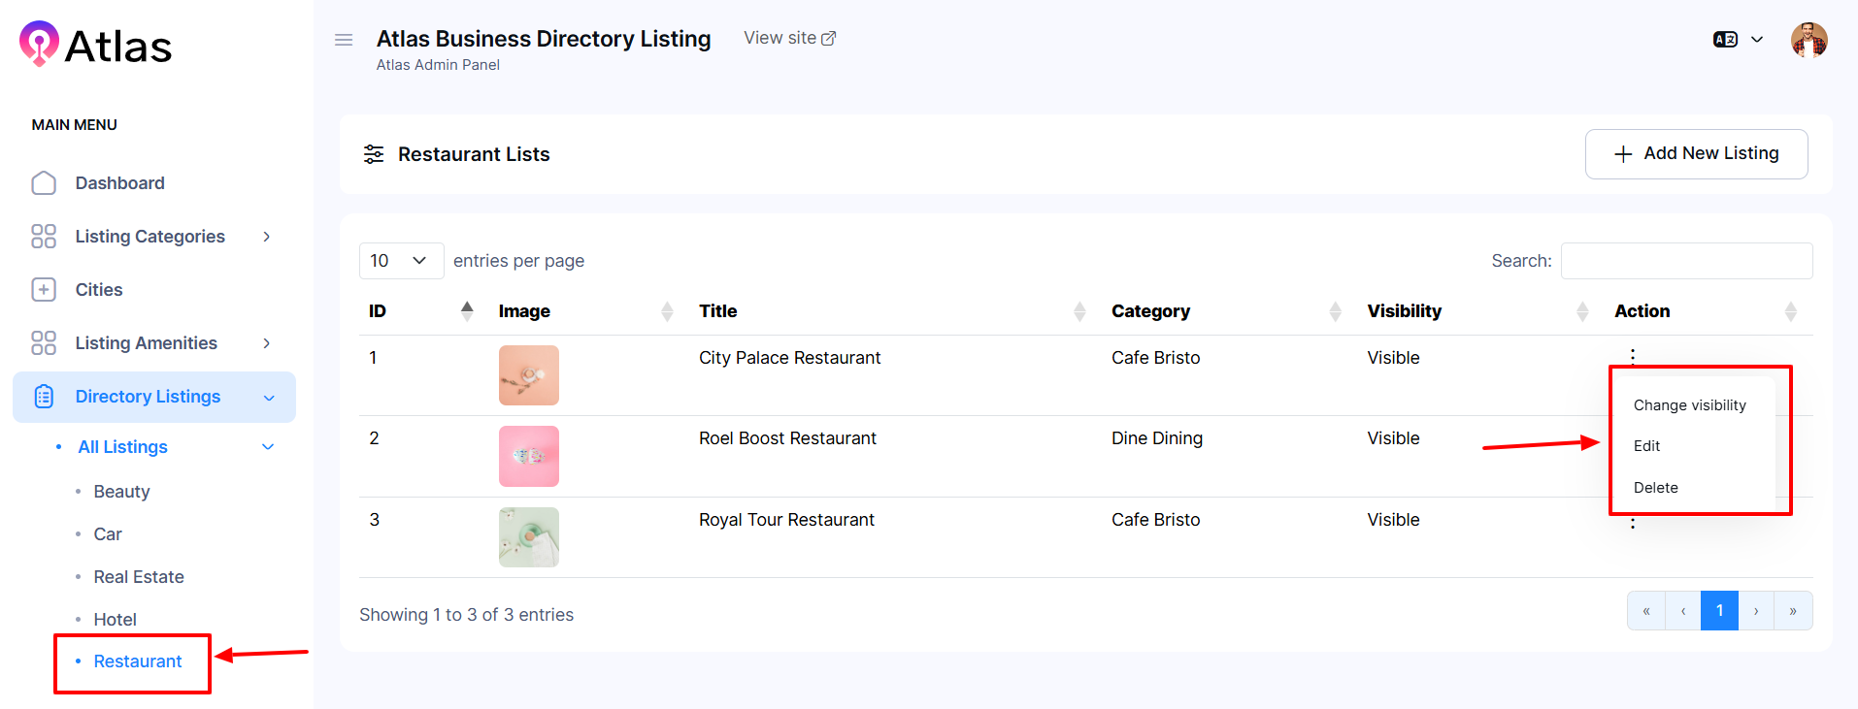Click the Roel Boost Restaurant thumbnail image

coord(529,456)
